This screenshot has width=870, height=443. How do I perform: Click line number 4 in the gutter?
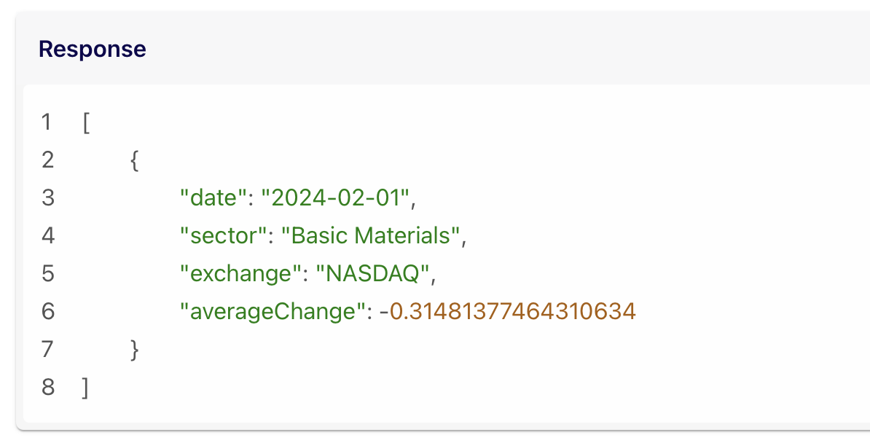47,235
